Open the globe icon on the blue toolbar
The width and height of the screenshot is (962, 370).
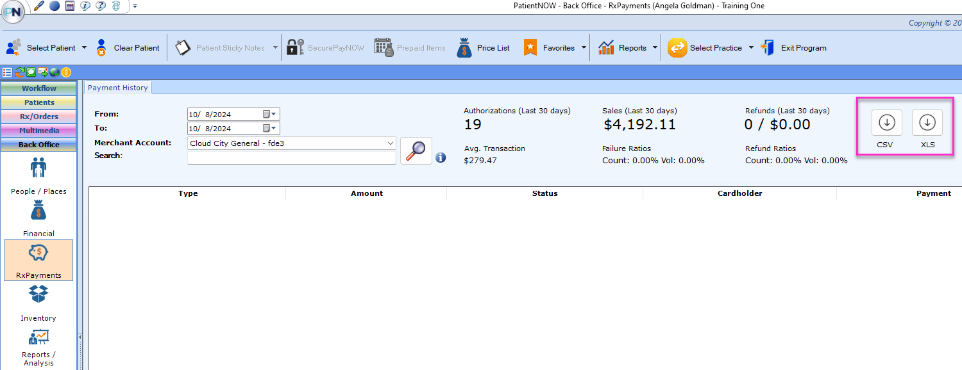click(54, 72)
